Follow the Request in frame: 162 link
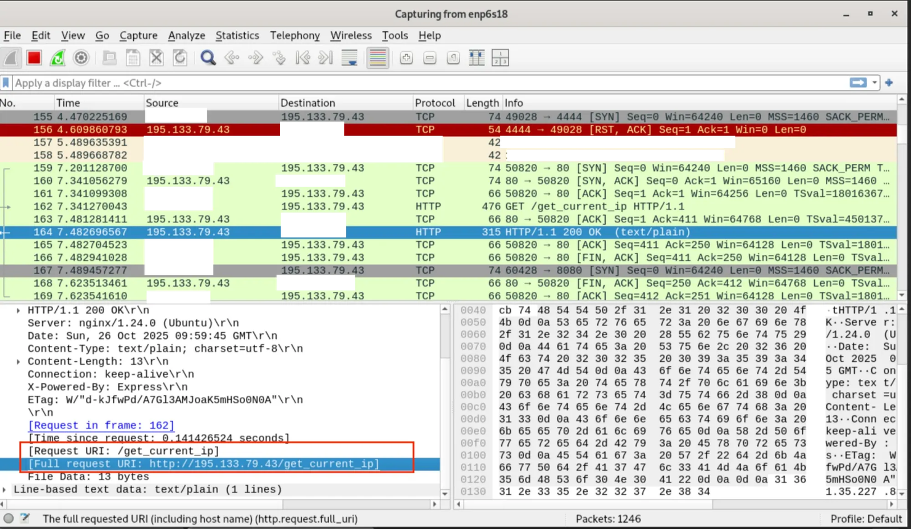 click(101, 425)
